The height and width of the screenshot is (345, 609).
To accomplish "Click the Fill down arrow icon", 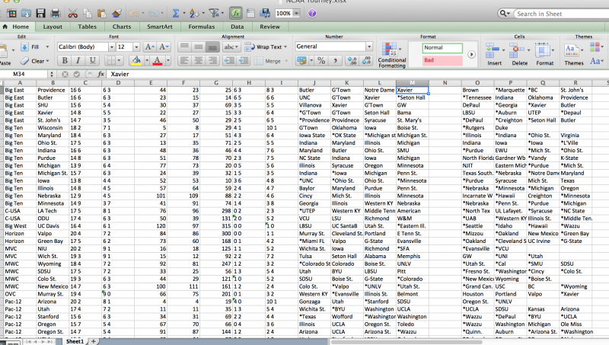I will pyautogui.click(x=24, y=47).
